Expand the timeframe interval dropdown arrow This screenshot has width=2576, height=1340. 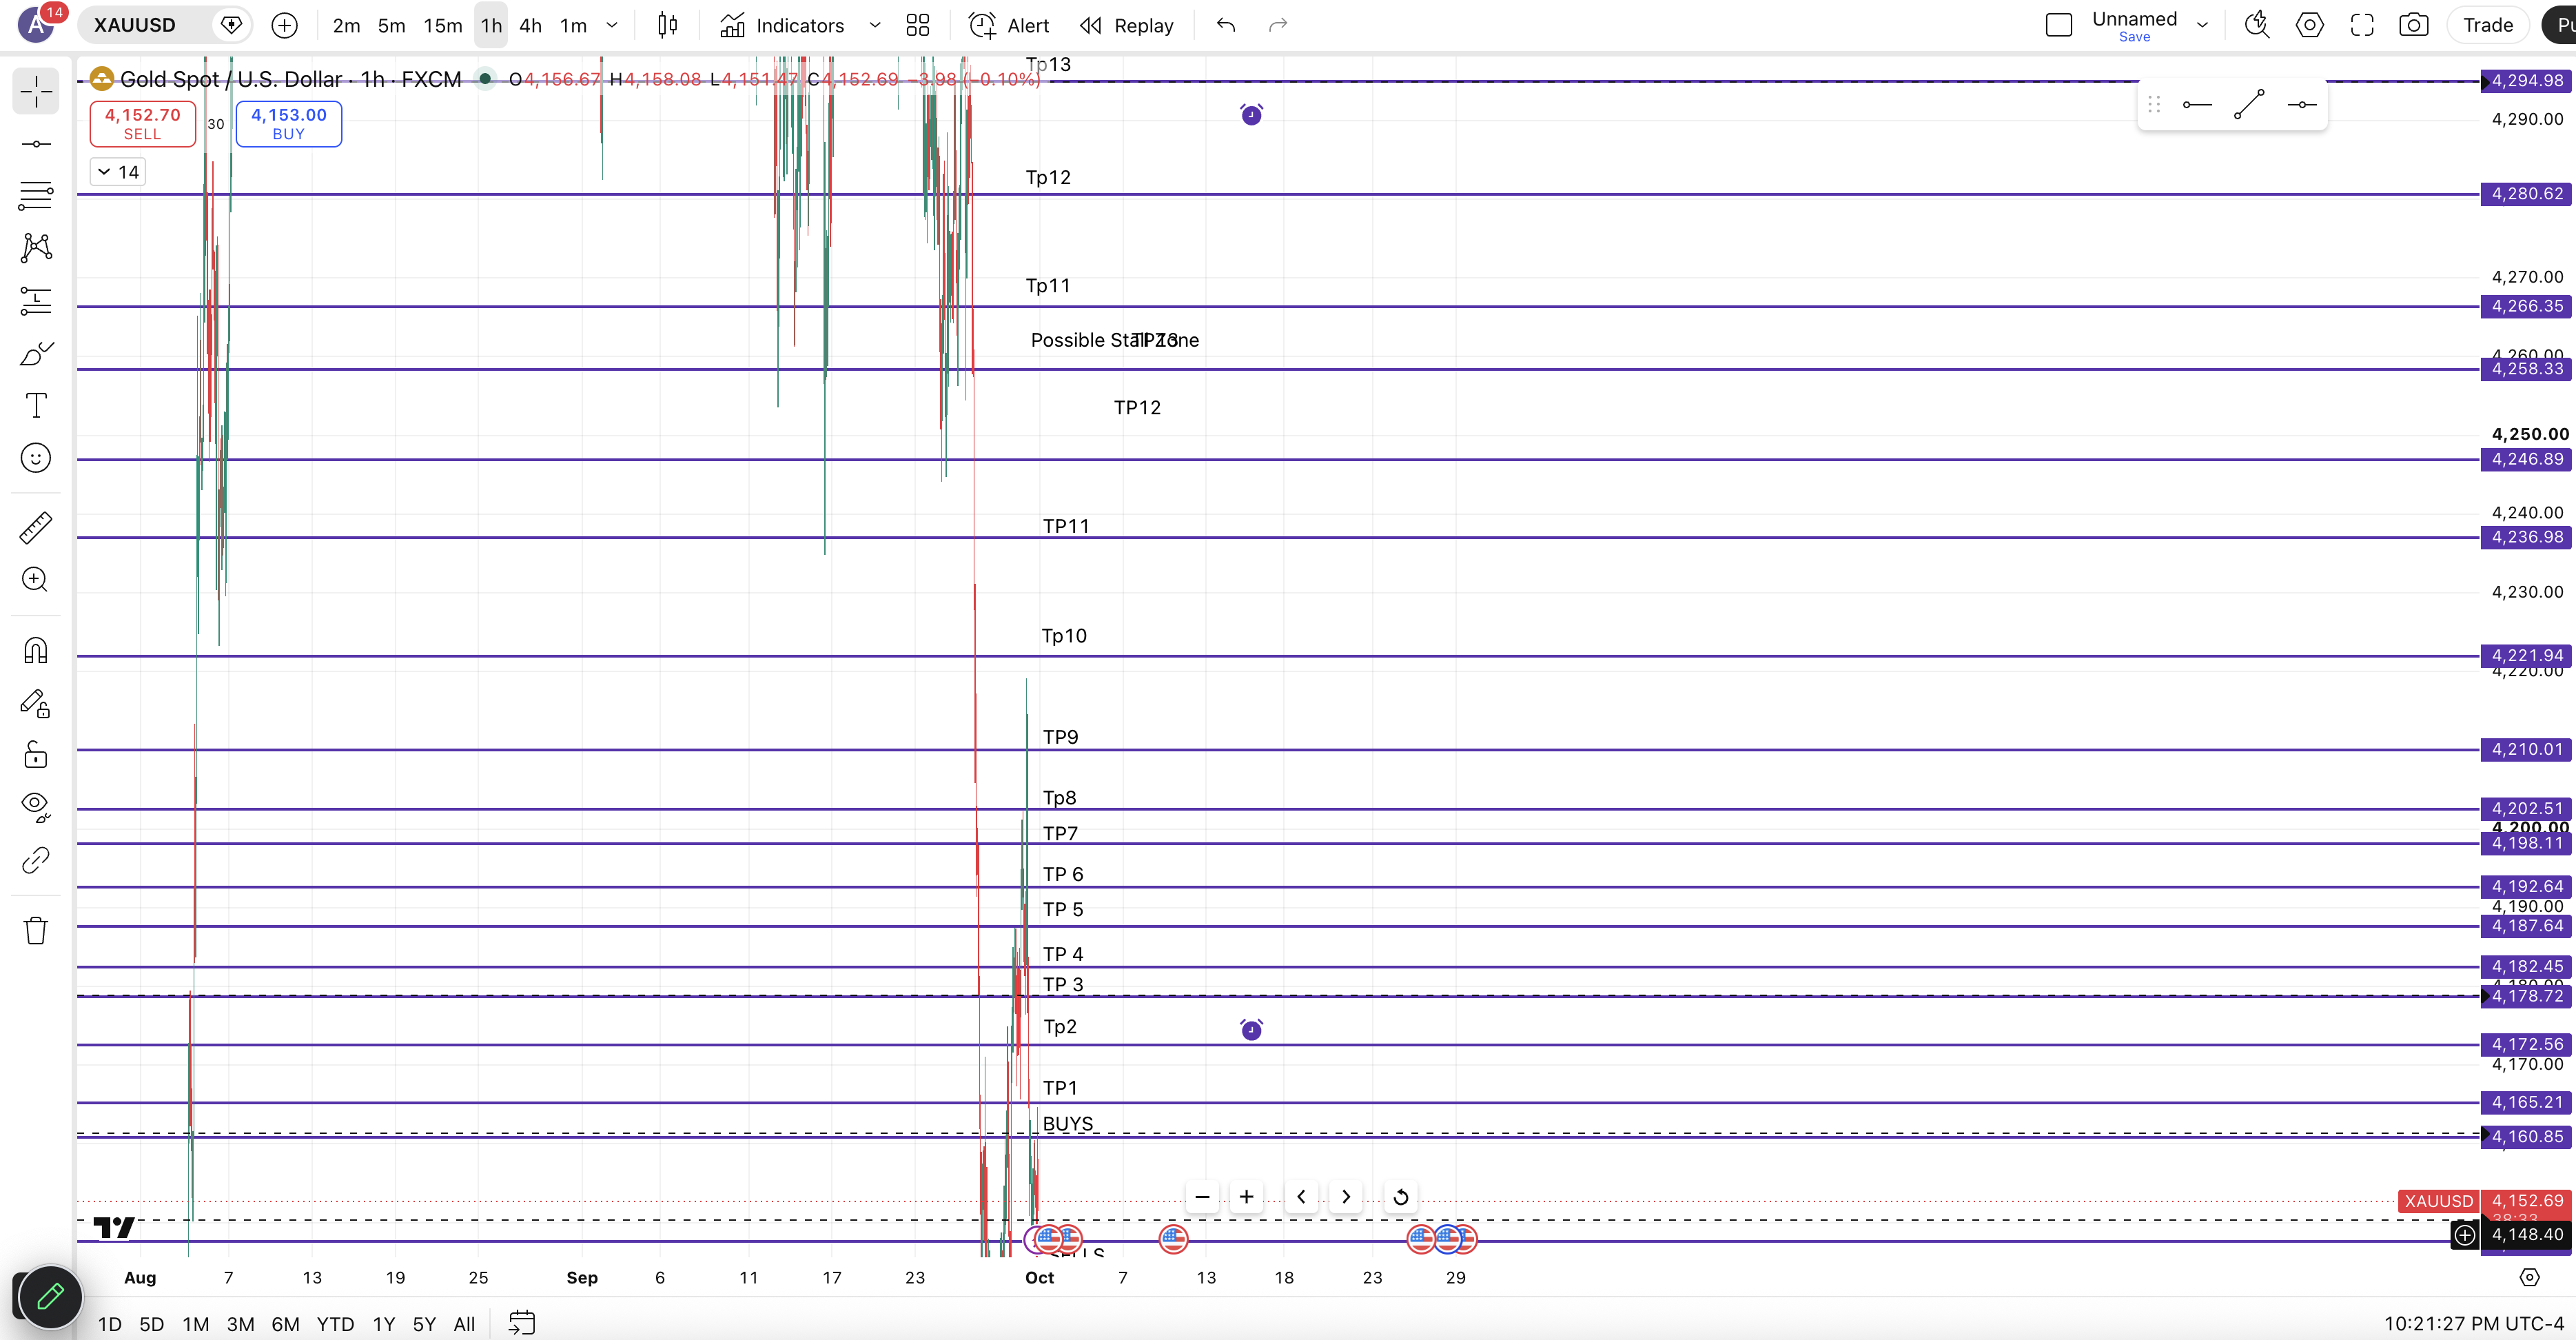pyautogui.click(x=612, y=25)
